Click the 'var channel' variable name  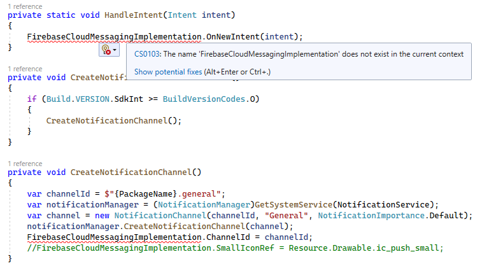tap(63, 215)
